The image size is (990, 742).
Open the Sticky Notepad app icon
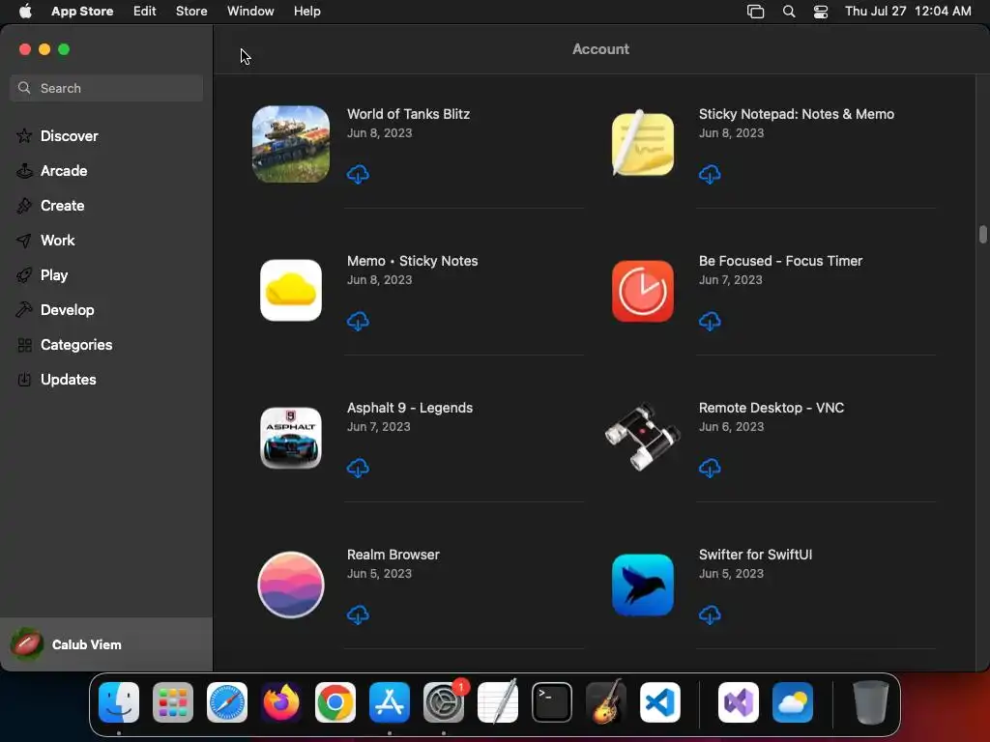point(642,144)
